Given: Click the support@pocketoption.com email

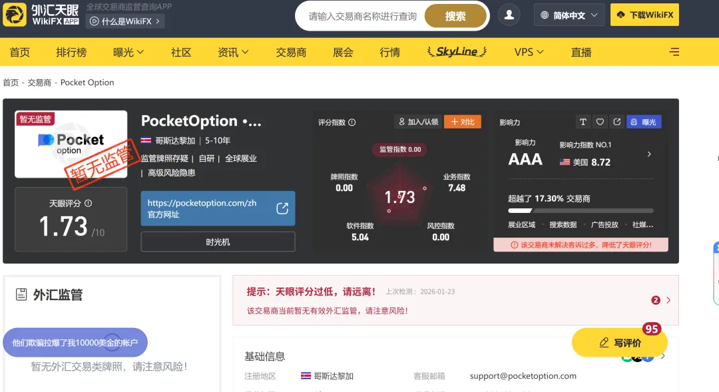Looking at the screenshot, I should tap(523, 376).
